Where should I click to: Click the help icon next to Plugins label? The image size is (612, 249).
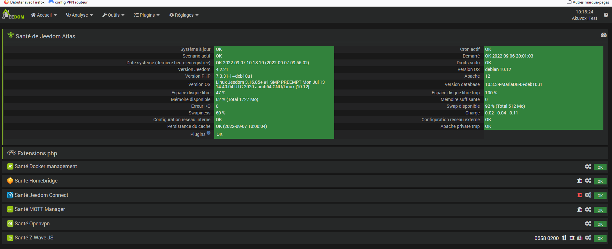click(x=208, y=133)
